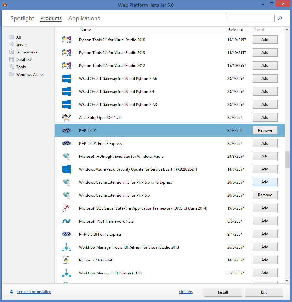Switch to the Applications tab
Viewport: 292px width, 302px height.
pyautogui.click(x=84, y=18)
